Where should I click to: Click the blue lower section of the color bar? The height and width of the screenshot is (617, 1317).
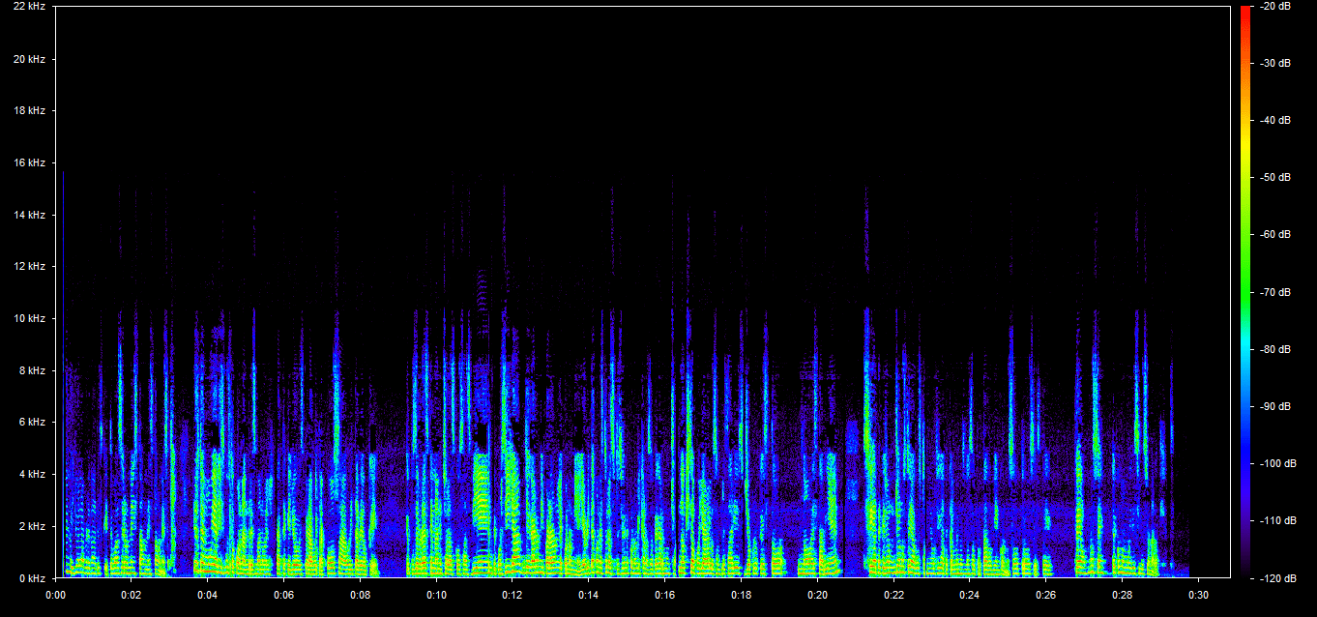click(1244, 464)
